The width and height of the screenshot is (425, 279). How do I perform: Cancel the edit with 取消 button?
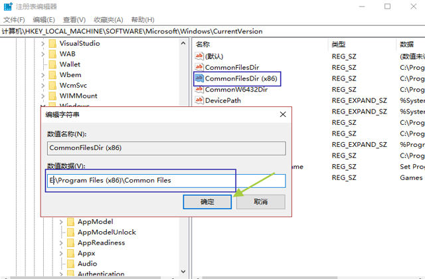coord(260,202)
